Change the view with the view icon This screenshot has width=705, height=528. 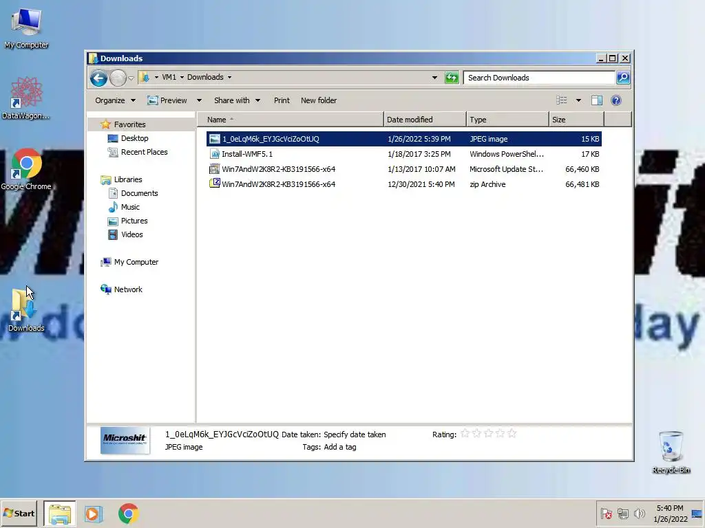562,100
